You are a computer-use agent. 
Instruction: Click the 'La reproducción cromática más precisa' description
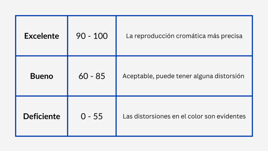(184, 36)
